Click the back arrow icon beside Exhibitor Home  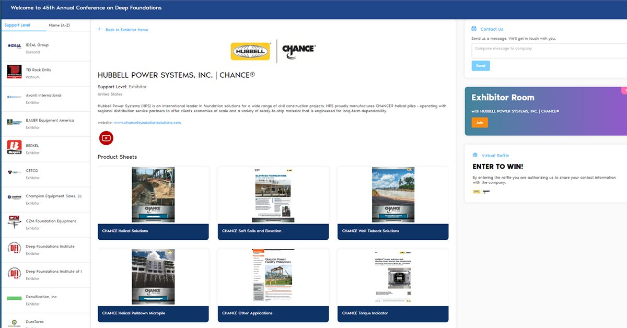point(100,29)
